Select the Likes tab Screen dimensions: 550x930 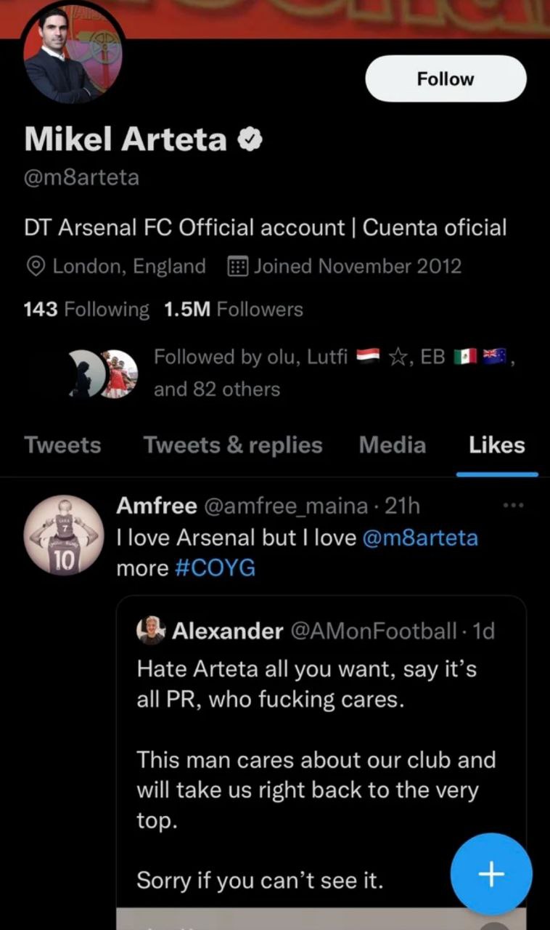click(496, 445)
